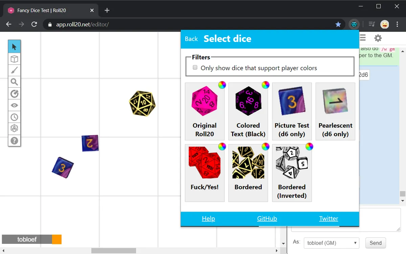Image resolution: width=406 pixels, height=254 pixels.
Task: Click the Fancy Dice extension icon
Action: click(354, 24)
